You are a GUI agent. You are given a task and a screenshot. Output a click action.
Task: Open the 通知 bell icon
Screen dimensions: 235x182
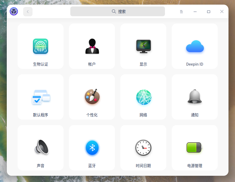pos(195,97)
